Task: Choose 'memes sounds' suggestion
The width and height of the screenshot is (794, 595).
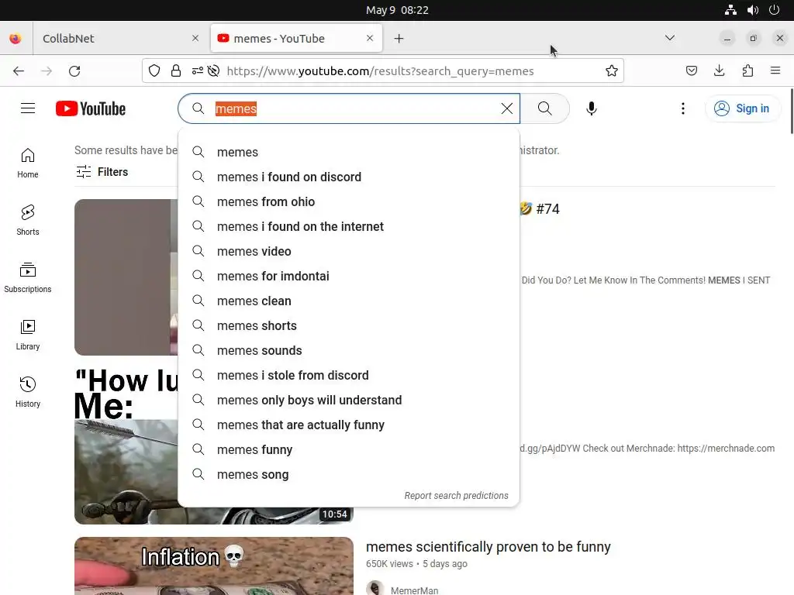Action: click(x=348, y=350)
